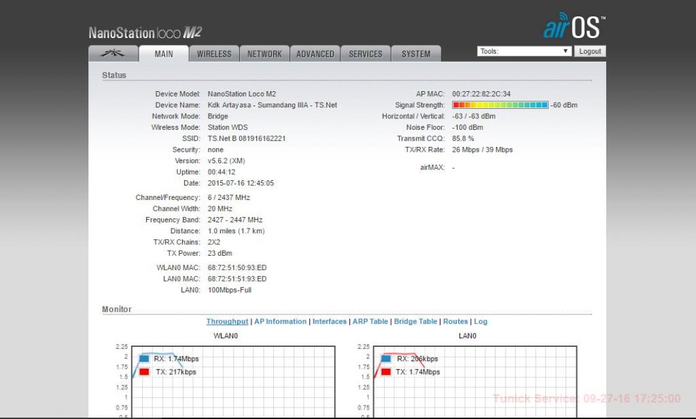
Task: Go to the NETWORK tab
Action: pos(264,53)
